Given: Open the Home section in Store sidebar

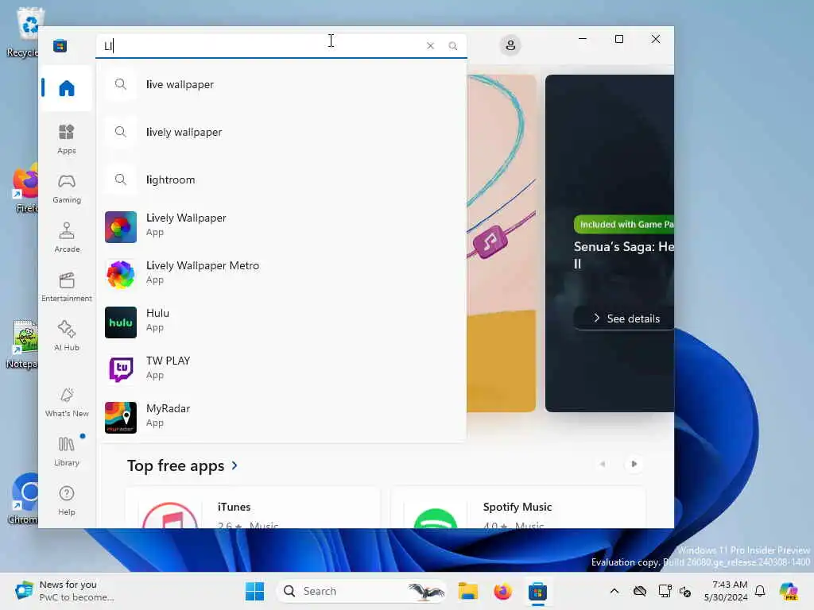Looking at the screenshot, I should pyautogui.click(x=67, y=88).
